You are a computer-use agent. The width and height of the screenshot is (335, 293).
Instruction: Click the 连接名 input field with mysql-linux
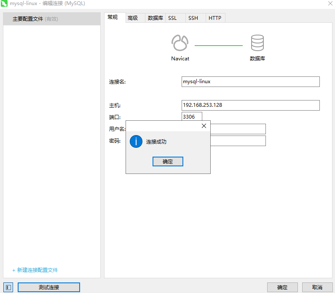click(251, 81)
